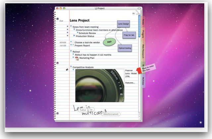Click the notebook icon in the Project title bar

coord(96,8)
